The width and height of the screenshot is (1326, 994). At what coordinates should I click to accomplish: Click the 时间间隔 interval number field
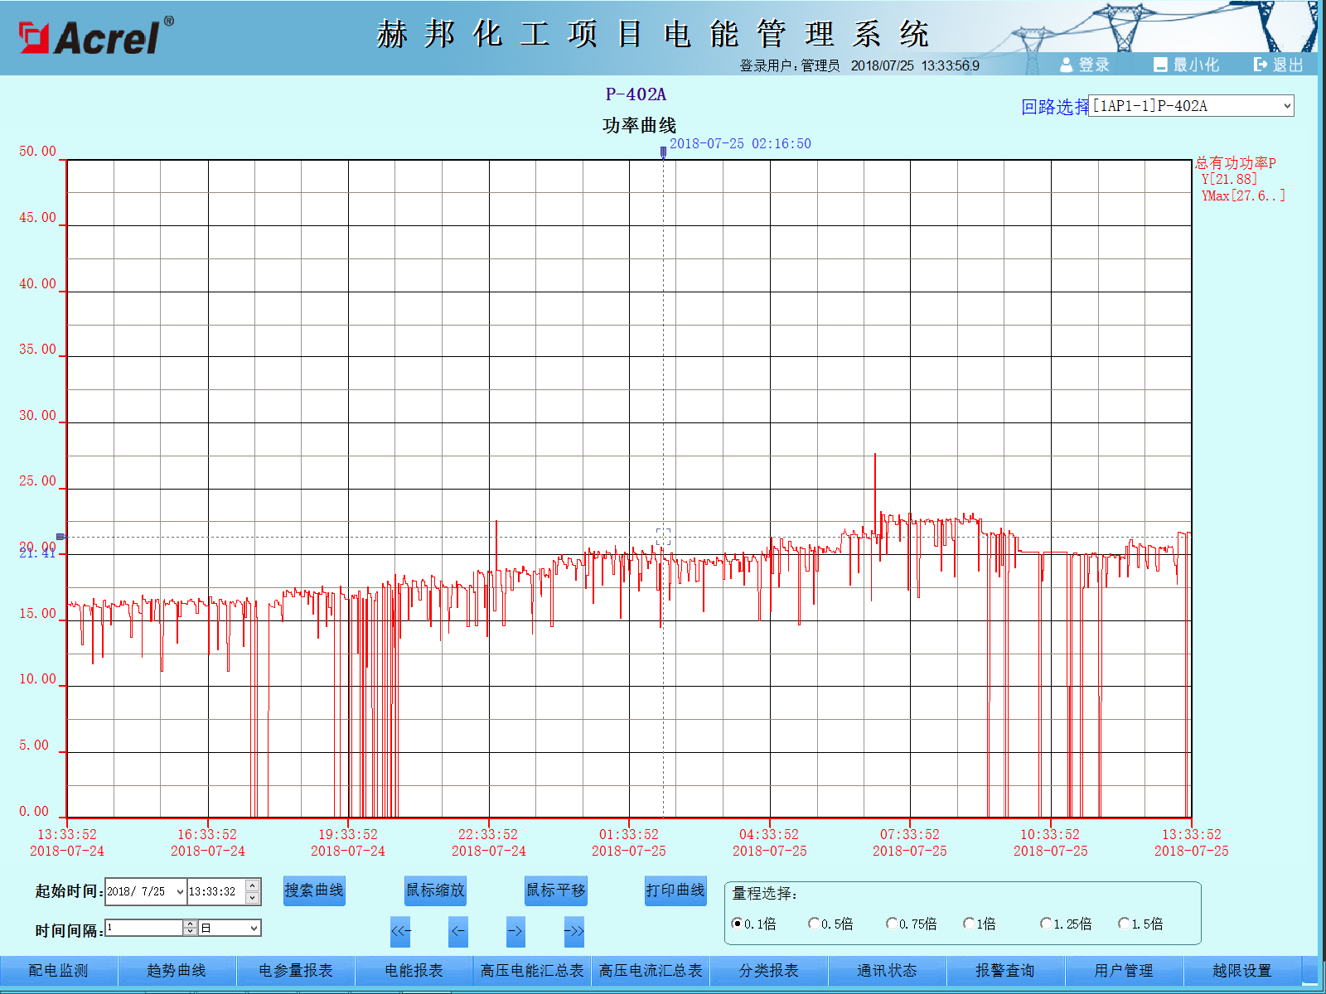pos(145,928)
